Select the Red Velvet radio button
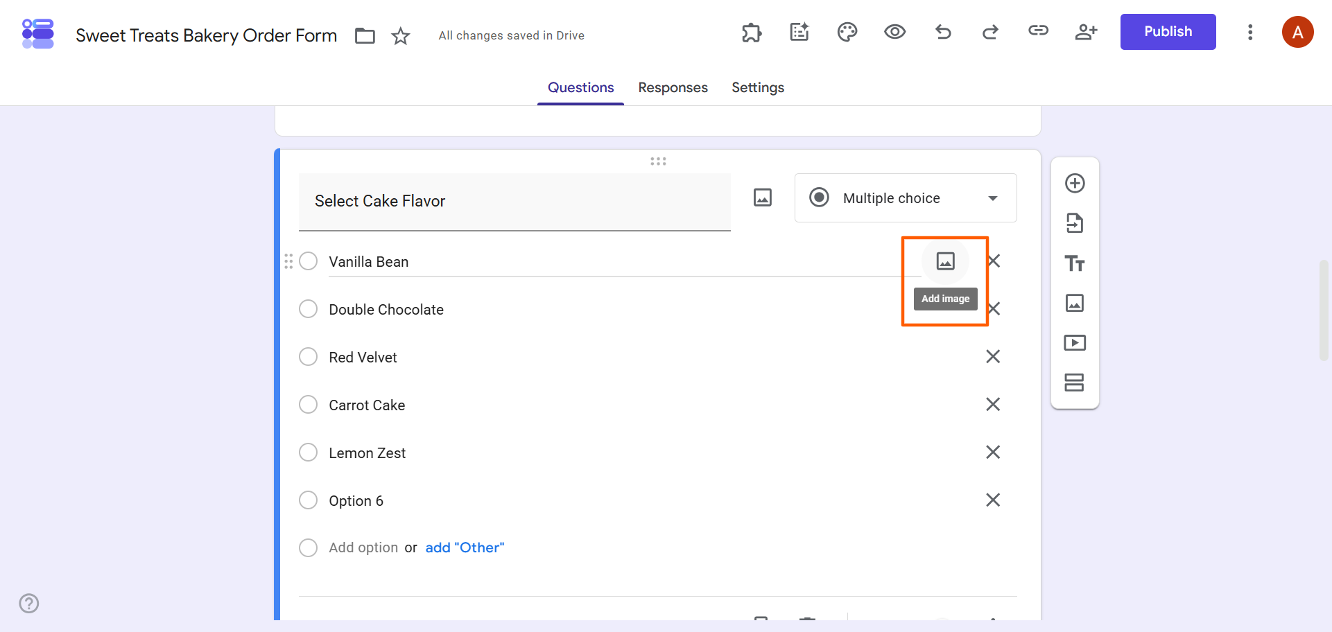 point(308,357)
